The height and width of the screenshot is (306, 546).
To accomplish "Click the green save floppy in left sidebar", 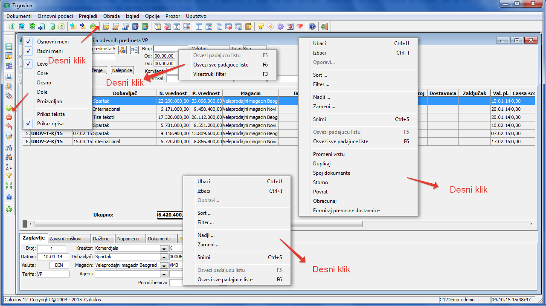I will click(x=9, y=47).
